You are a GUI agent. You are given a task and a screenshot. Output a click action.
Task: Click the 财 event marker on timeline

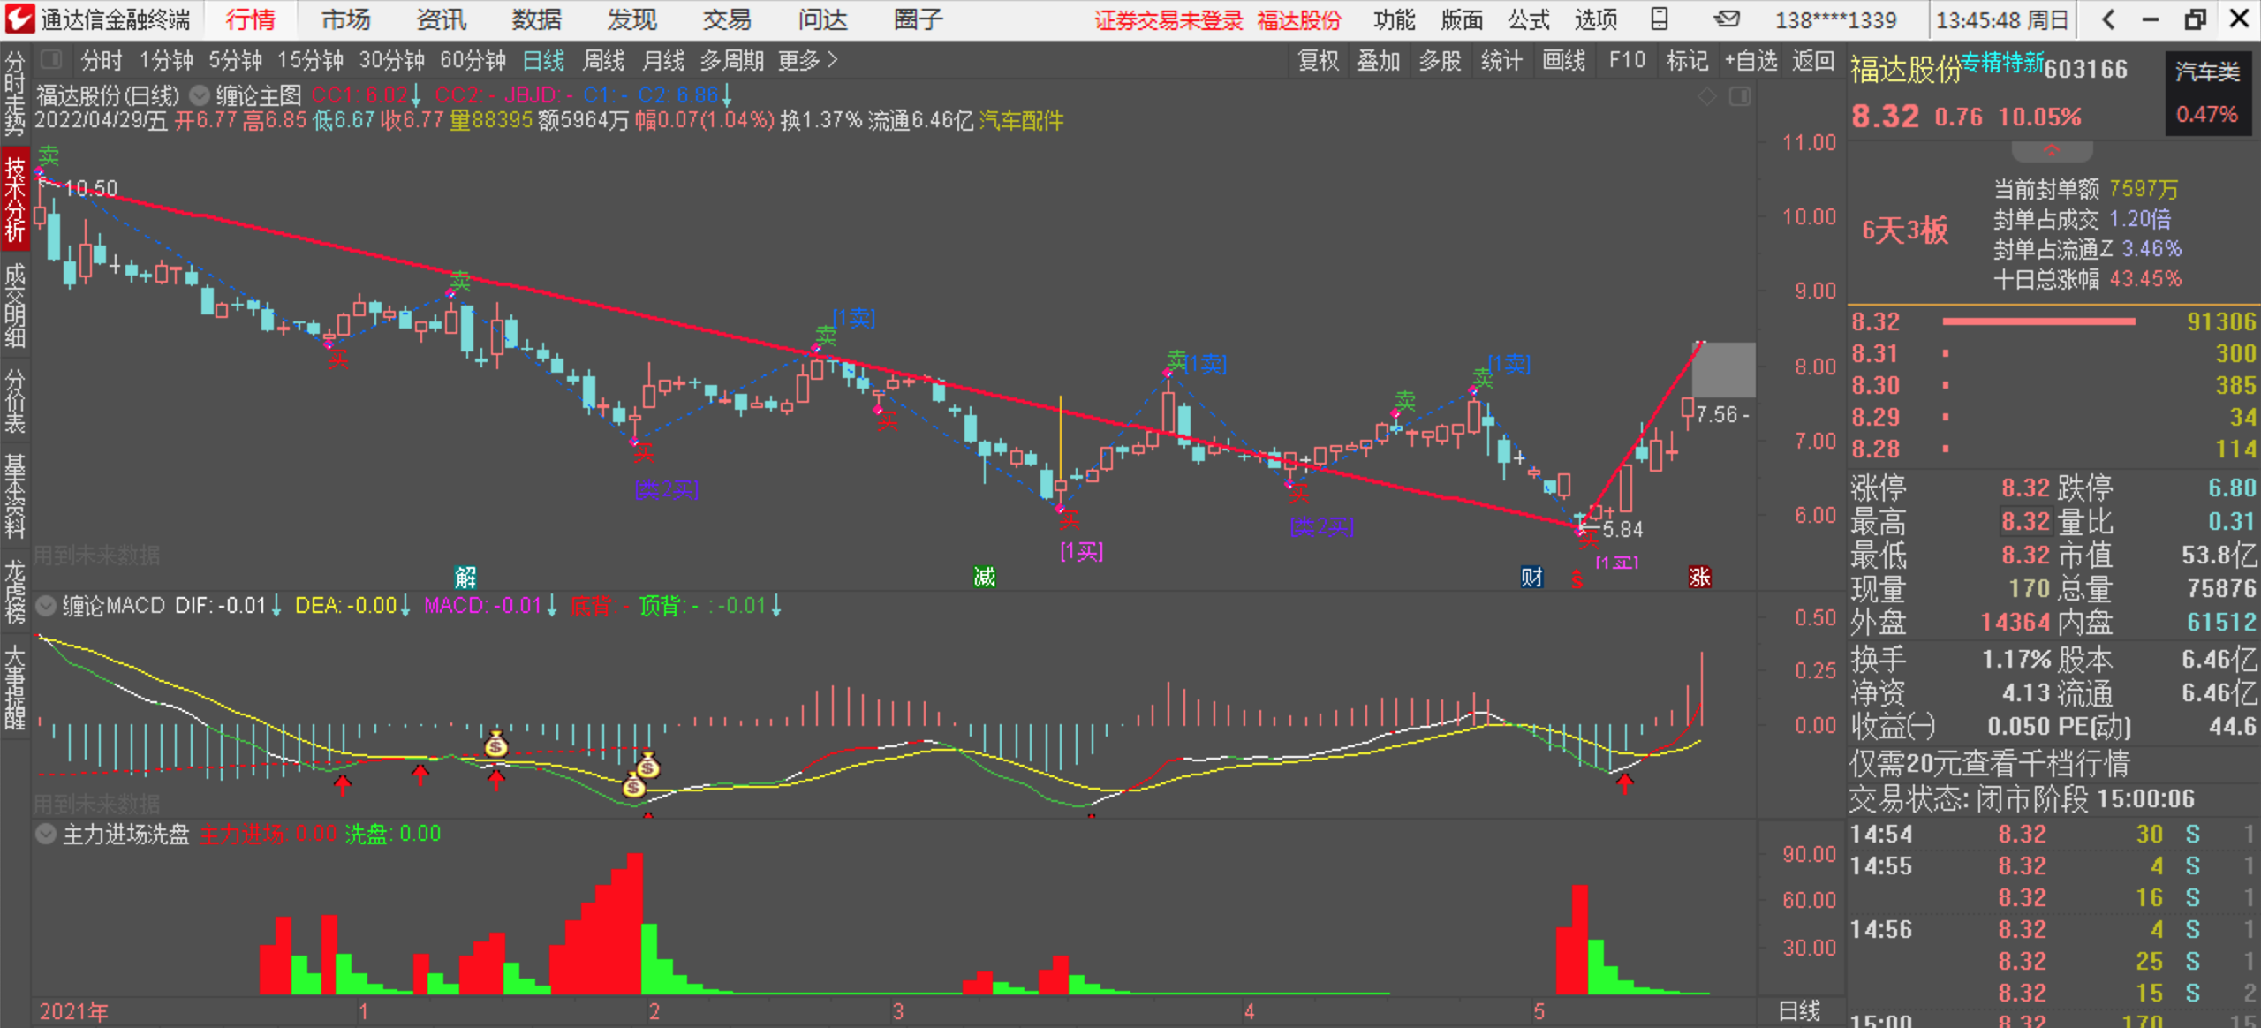(x=1531, y=577)
